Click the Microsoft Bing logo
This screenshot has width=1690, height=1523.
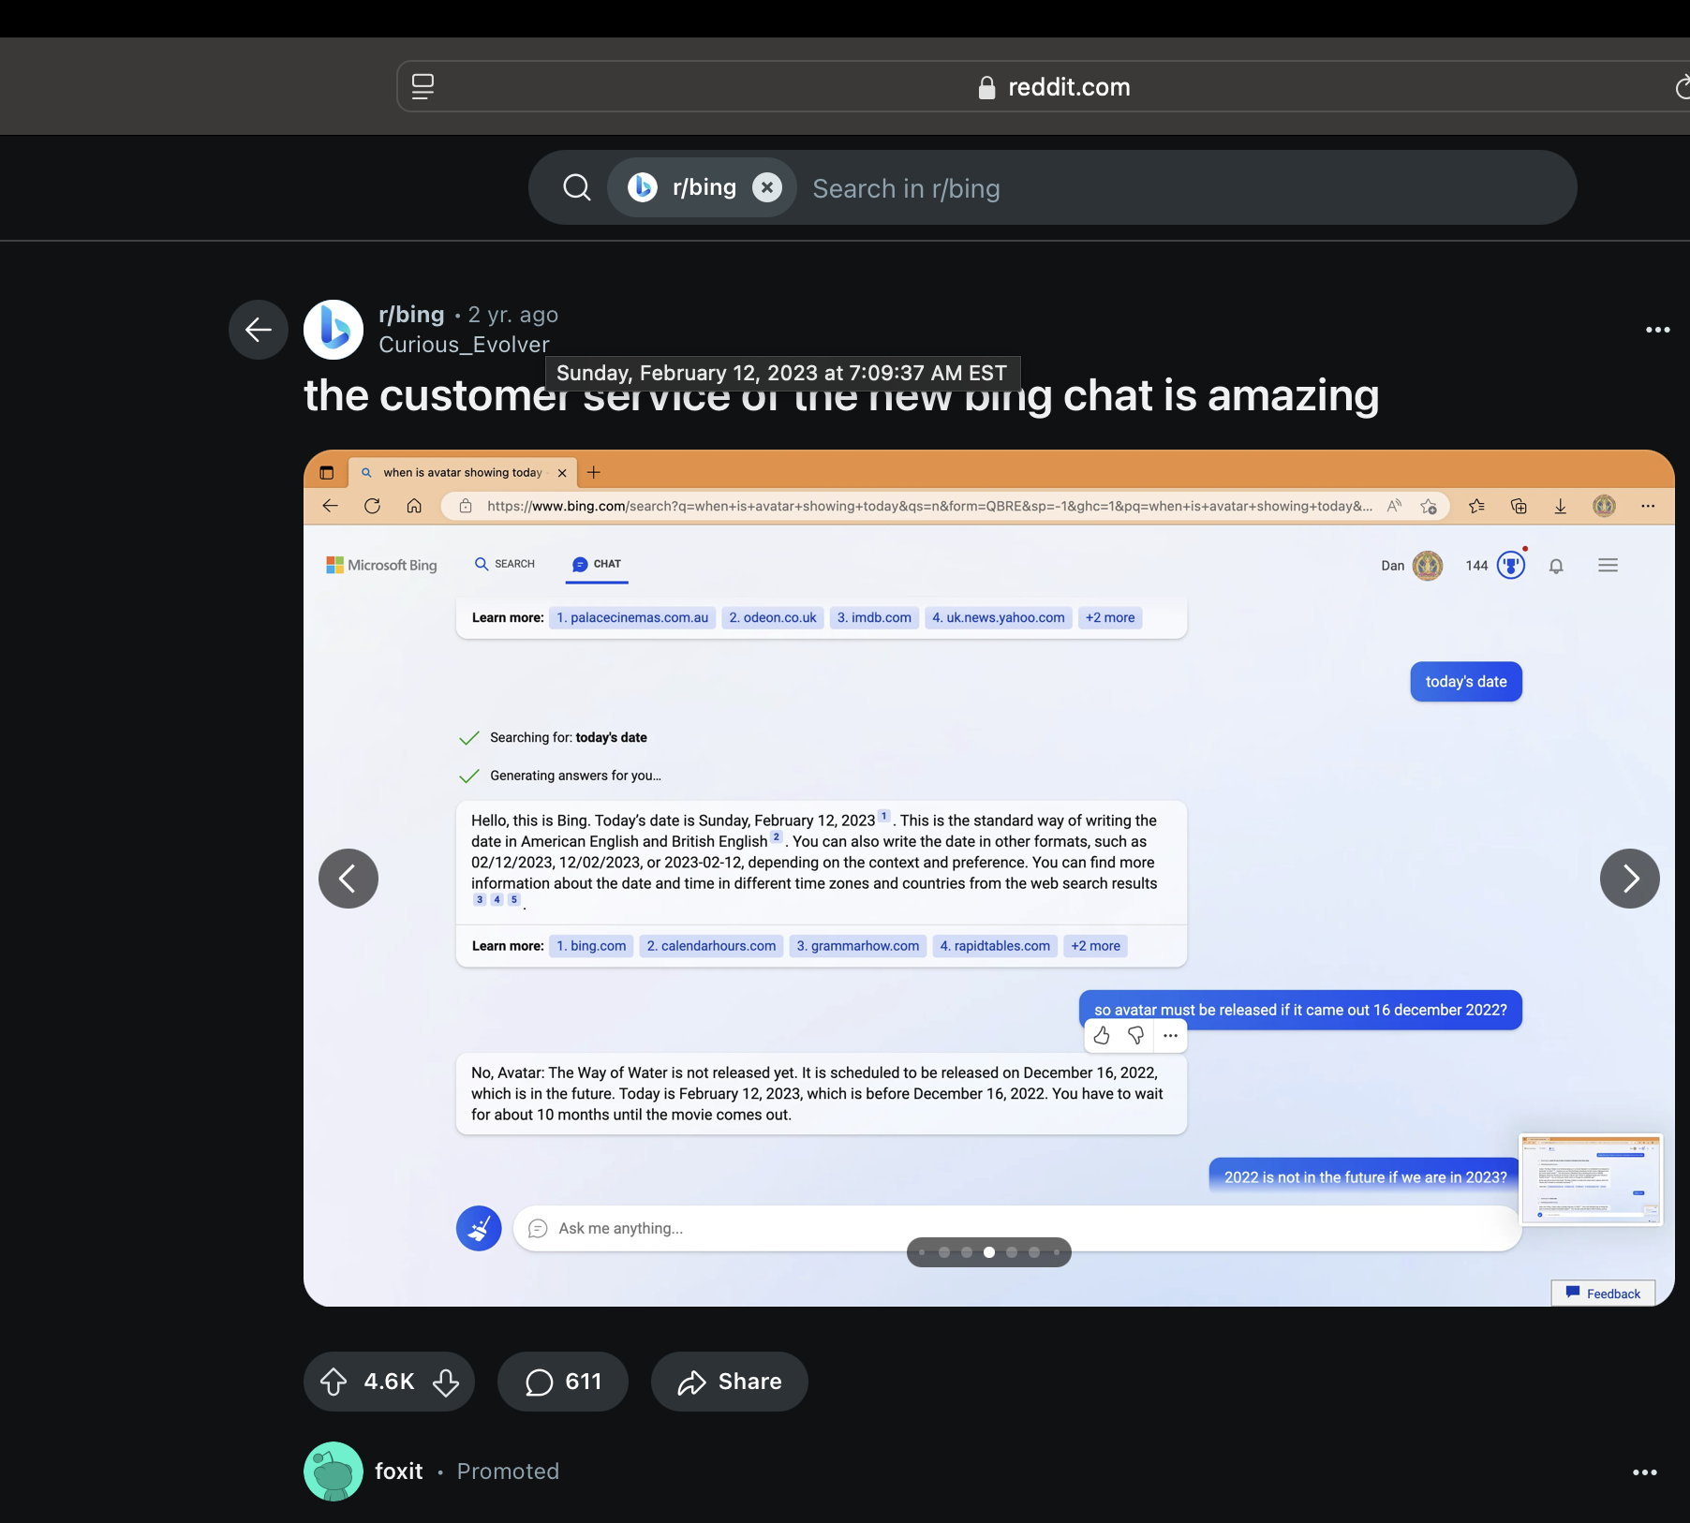[x=381, y=565]
